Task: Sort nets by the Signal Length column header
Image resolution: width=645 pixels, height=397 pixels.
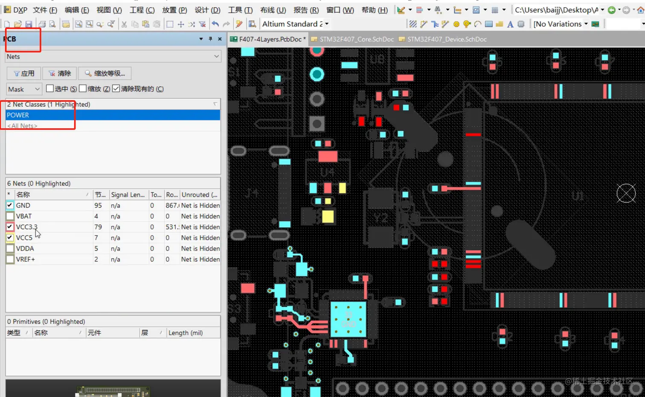Action: [129, 195]
